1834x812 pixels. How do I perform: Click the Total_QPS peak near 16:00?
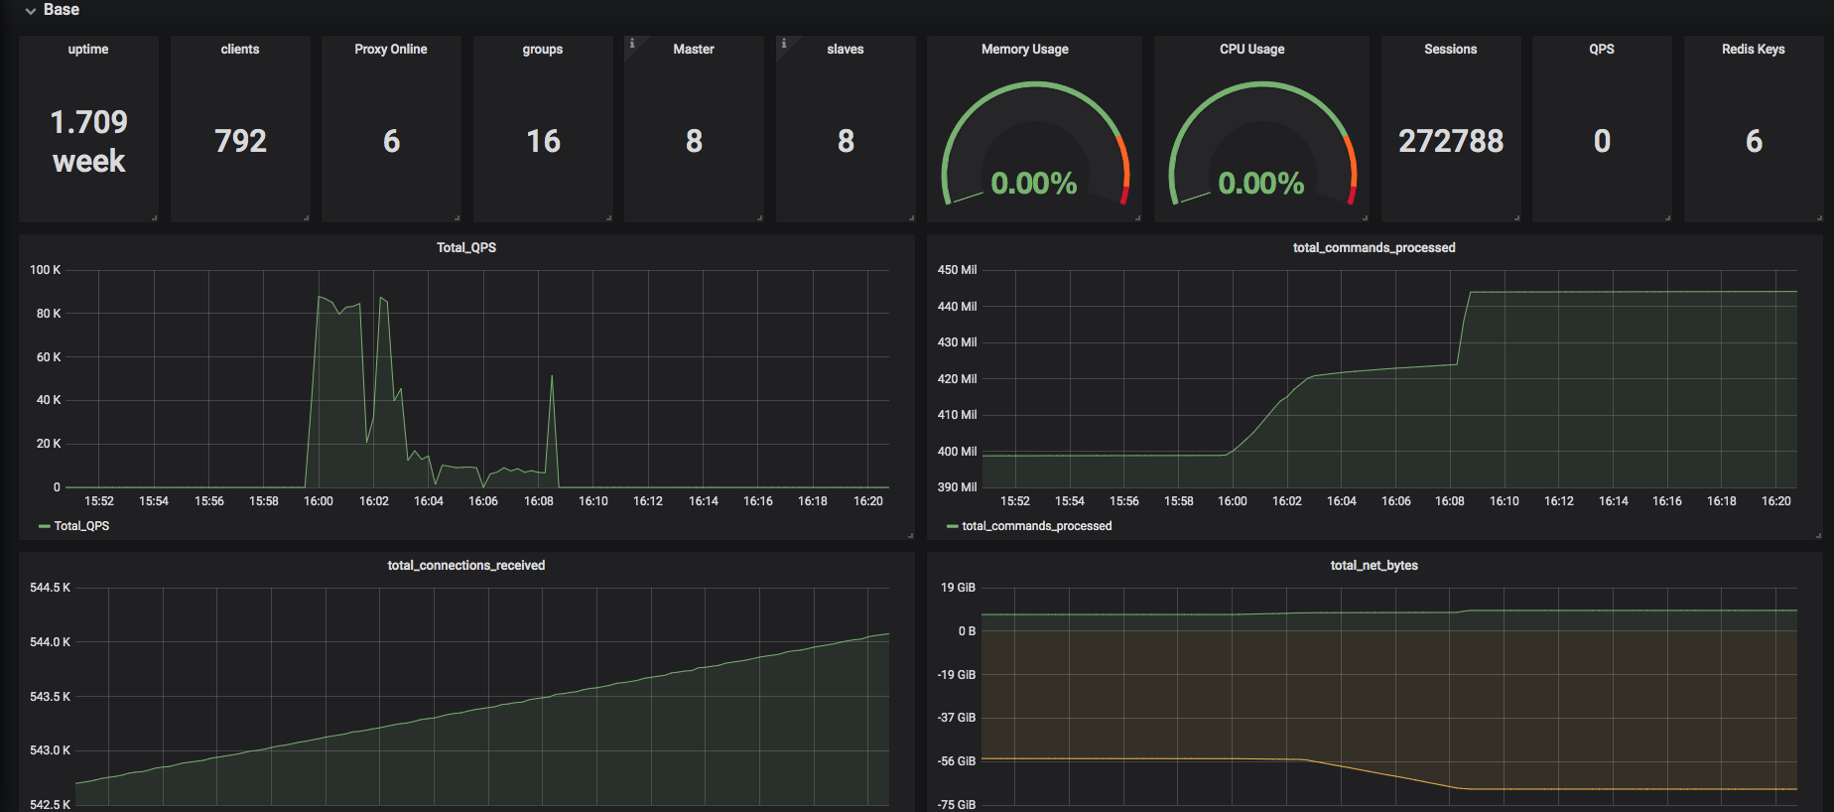(319, 297)
